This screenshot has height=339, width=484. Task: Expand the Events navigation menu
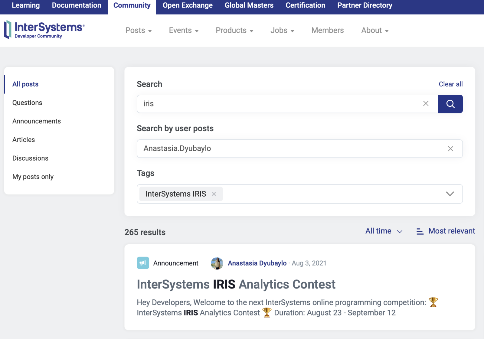point(183,31)
